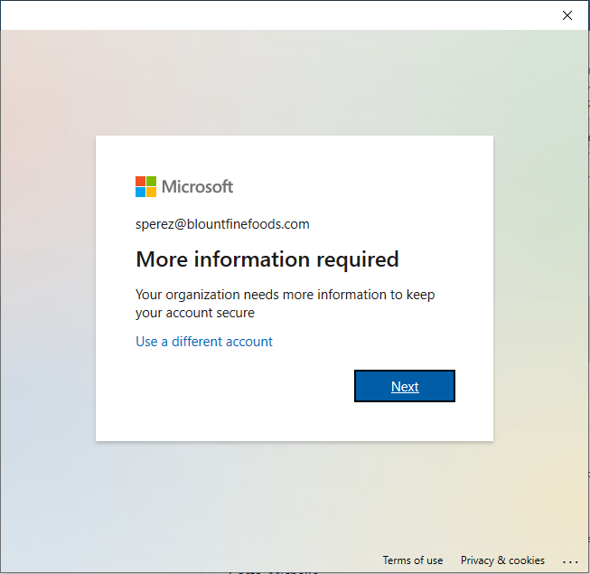Click the blue square in Microsoft logo
This screenshot has height=574, width=590.
[140, 193]
